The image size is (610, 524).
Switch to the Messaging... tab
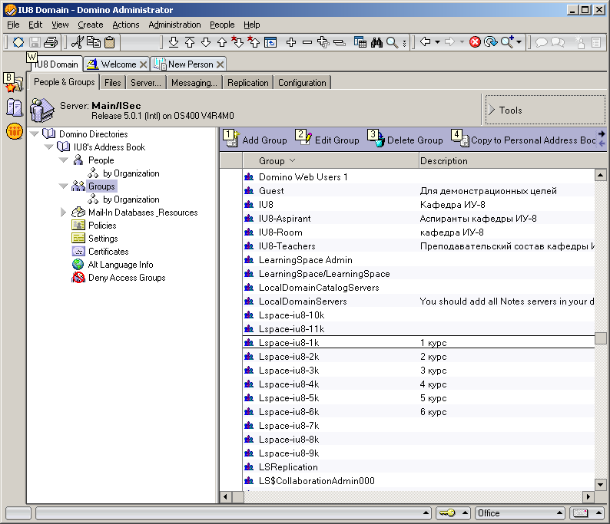tap(194, 83)
